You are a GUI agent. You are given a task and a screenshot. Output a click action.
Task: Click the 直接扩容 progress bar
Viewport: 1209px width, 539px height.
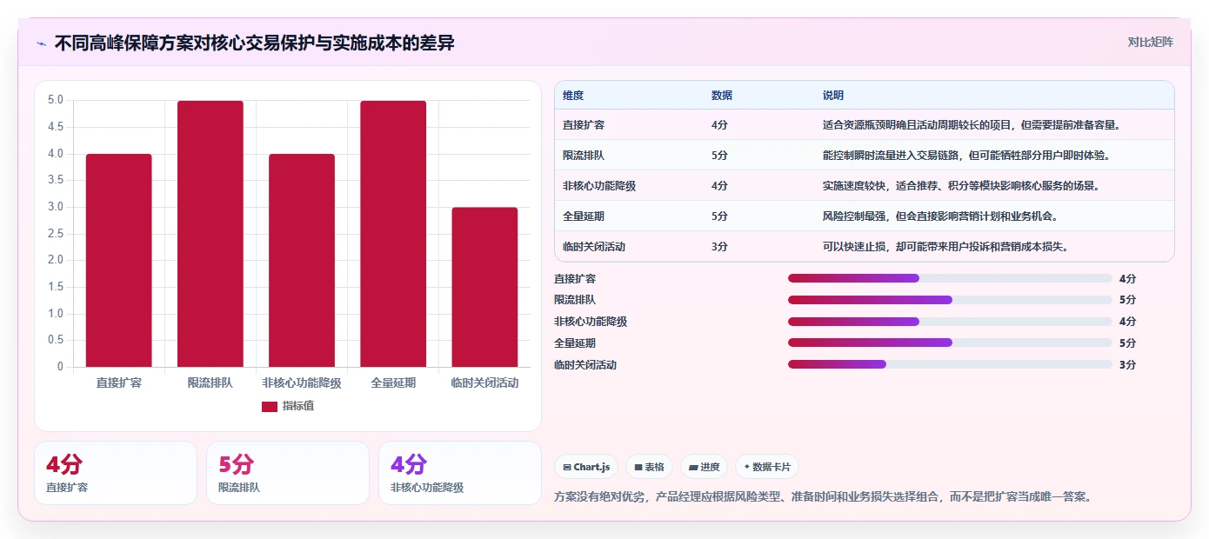(x=950, y=278)
